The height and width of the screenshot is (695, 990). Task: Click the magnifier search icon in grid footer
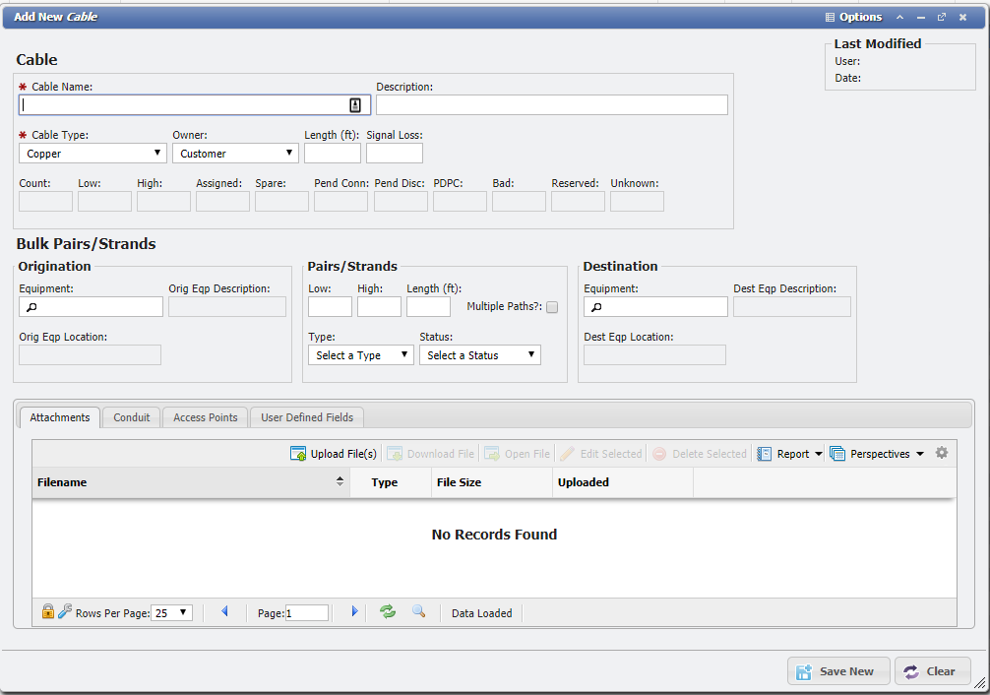coord(418,611)
